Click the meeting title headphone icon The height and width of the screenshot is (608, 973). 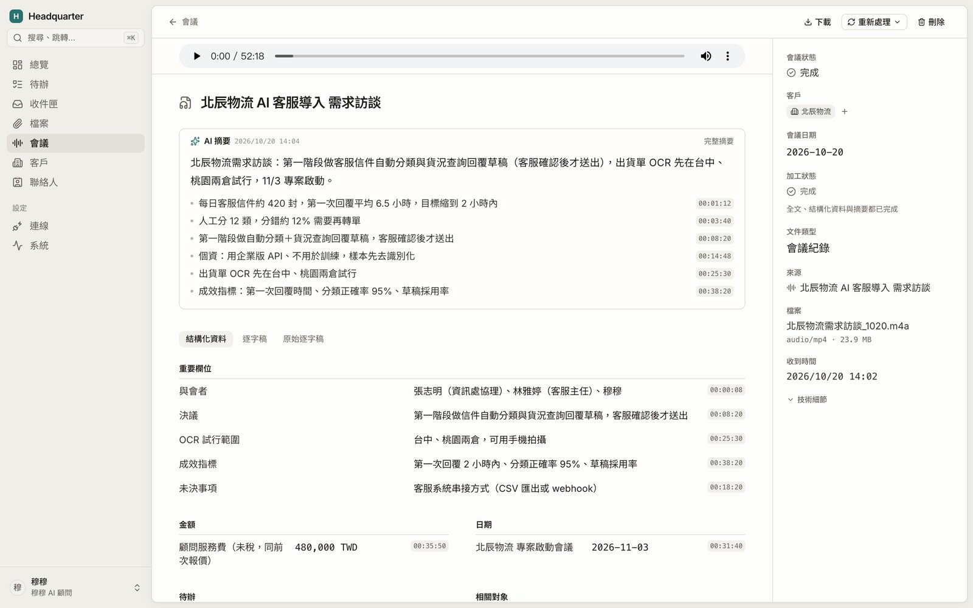[x=185, y=103]
